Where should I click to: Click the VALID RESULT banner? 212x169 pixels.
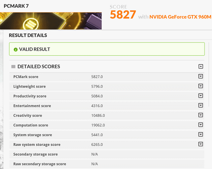coord(107,49)
